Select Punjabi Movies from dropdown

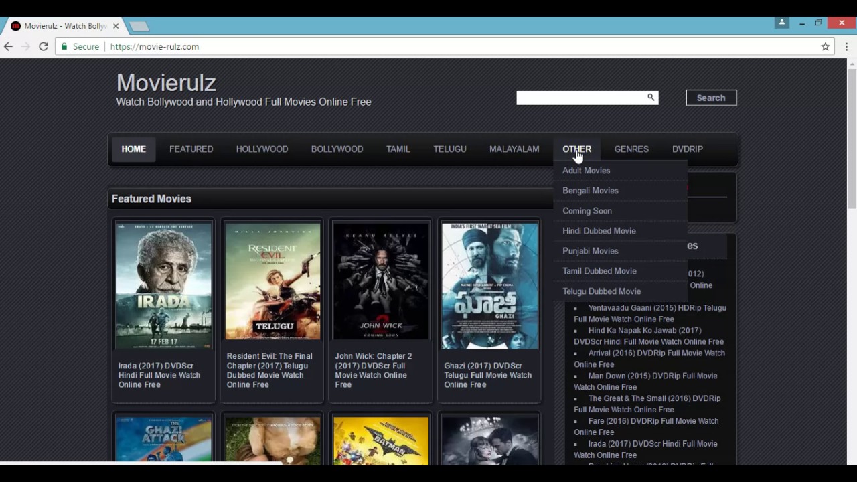coord(621,251)
